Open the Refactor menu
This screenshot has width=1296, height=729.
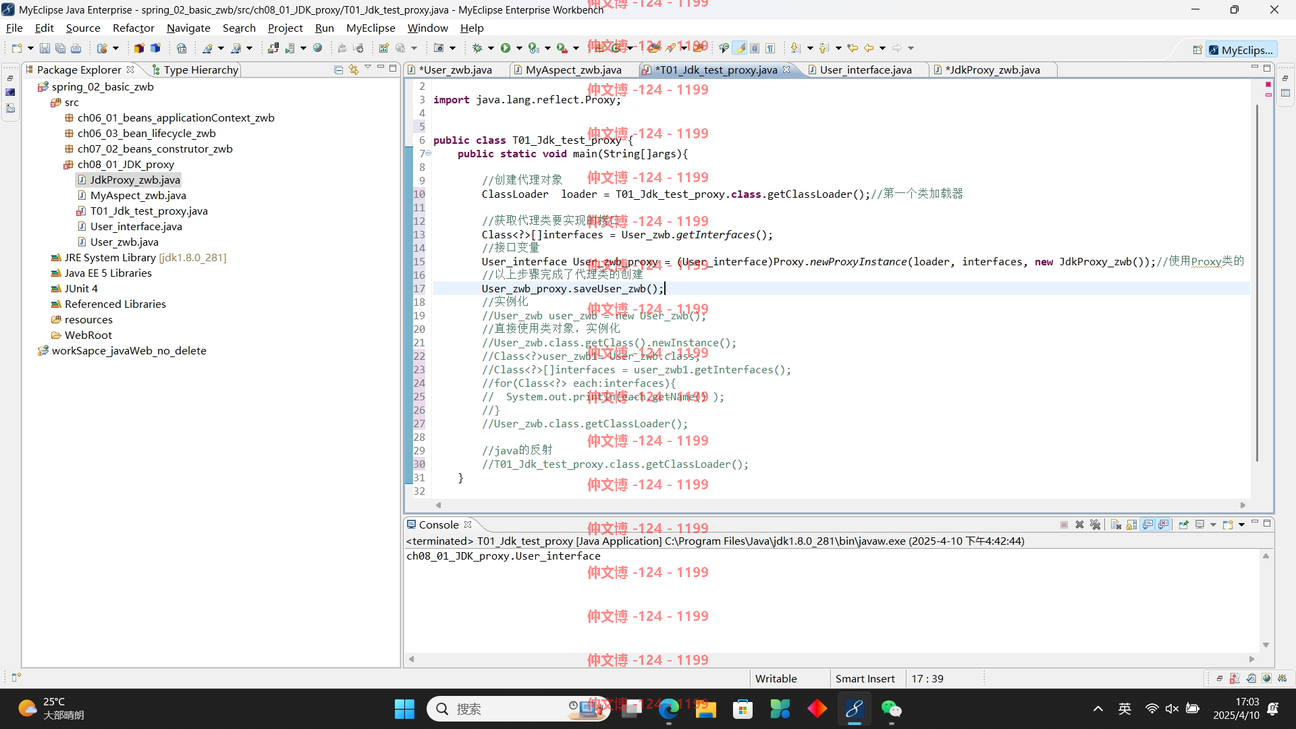pos(134,28)
